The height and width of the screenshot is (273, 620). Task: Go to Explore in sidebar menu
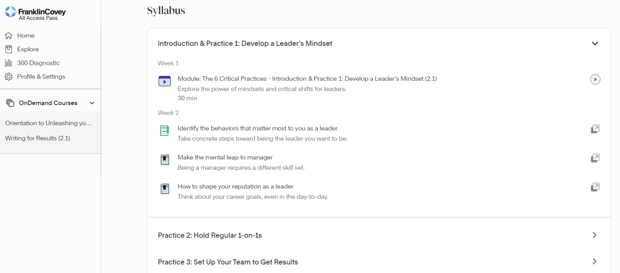tap(28, 50)
